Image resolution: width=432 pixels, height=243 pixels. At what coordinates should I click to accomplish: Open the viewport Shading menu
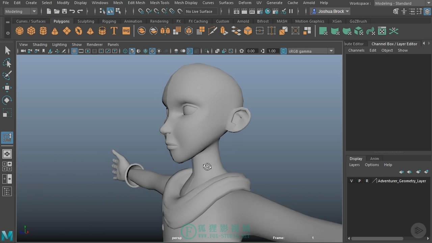[40, 45]
